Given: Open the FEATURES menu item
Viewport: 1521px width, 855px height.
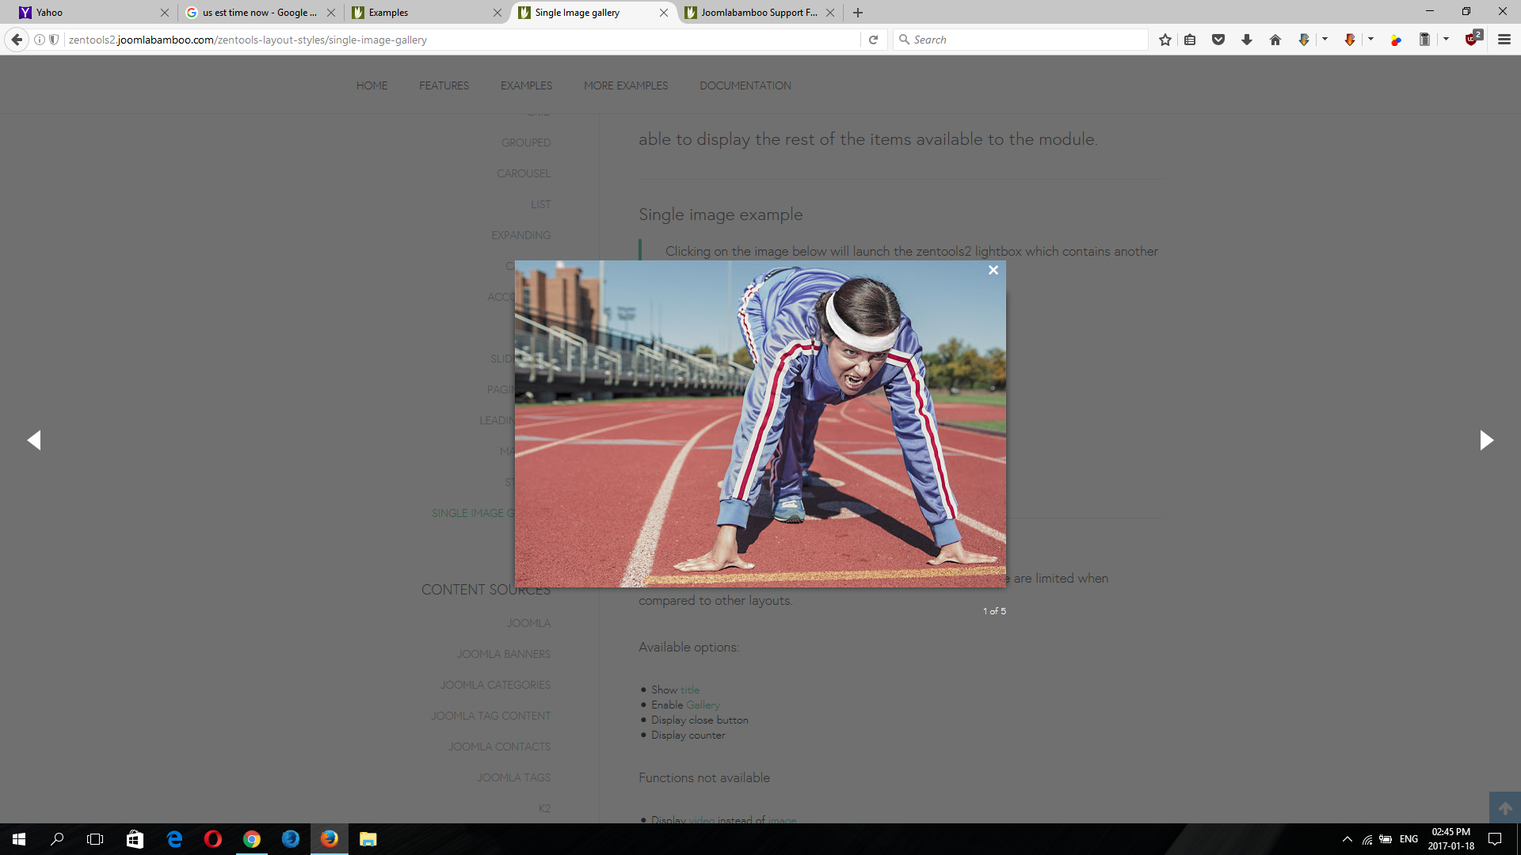Looking at the screenshot, I should click(x=444, y=85).
